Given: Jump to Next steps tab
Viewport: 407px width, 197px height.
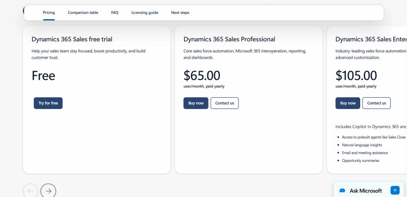Looking at the screenshot, I should click(180, 12).
